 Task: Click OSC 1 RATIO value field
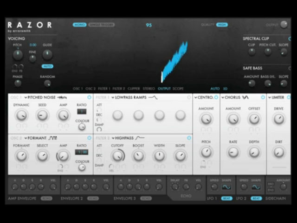82,111
